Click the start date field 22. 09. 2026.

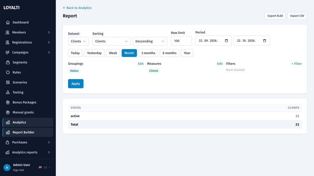pyautogui.click(x=214, y=41)
